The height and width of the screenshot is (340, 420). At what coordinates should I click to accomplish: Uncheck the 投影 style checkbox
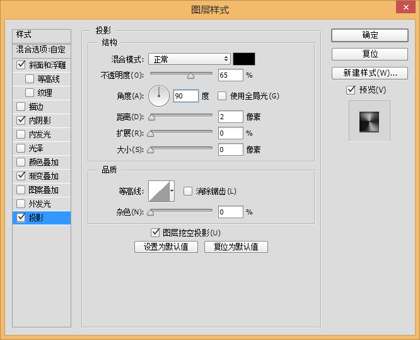[x=21, y=218]
